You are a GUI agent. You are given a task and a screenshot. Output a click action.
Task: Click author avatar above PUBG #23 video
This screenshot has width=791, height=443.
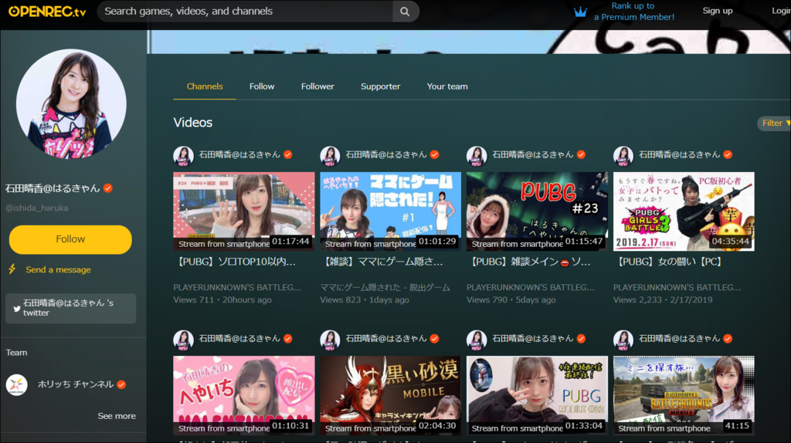pyautogui.click(x=477, y=156)
